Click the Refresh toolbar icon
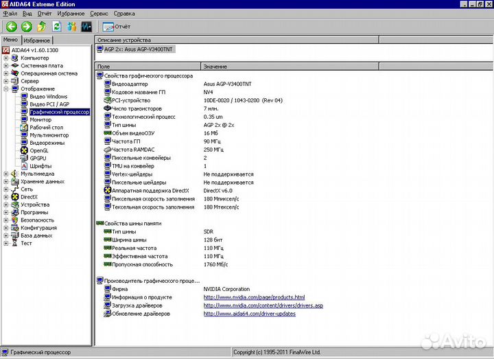494x359 pixels. 57,27
